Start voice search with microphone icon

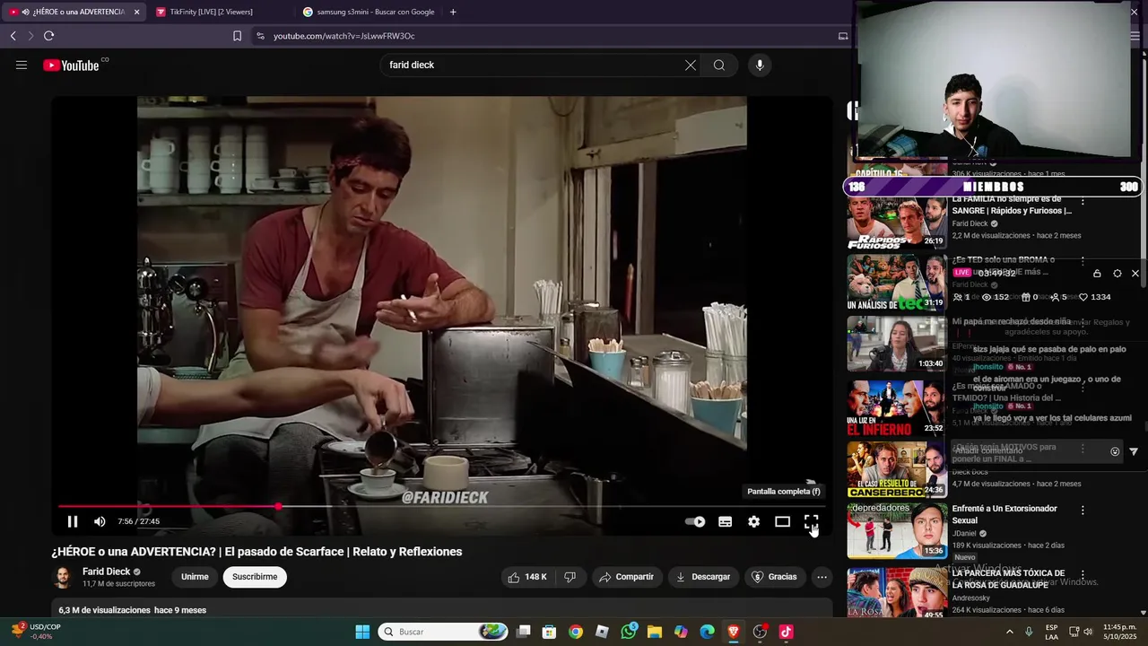(x=760, y=65)
